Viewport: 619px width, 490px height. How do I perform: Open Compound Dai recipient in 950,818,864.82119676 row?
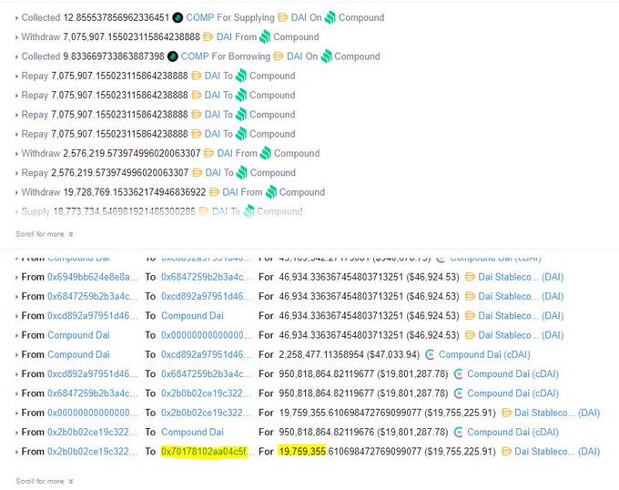pyautogui.click(x=192, y=433)
